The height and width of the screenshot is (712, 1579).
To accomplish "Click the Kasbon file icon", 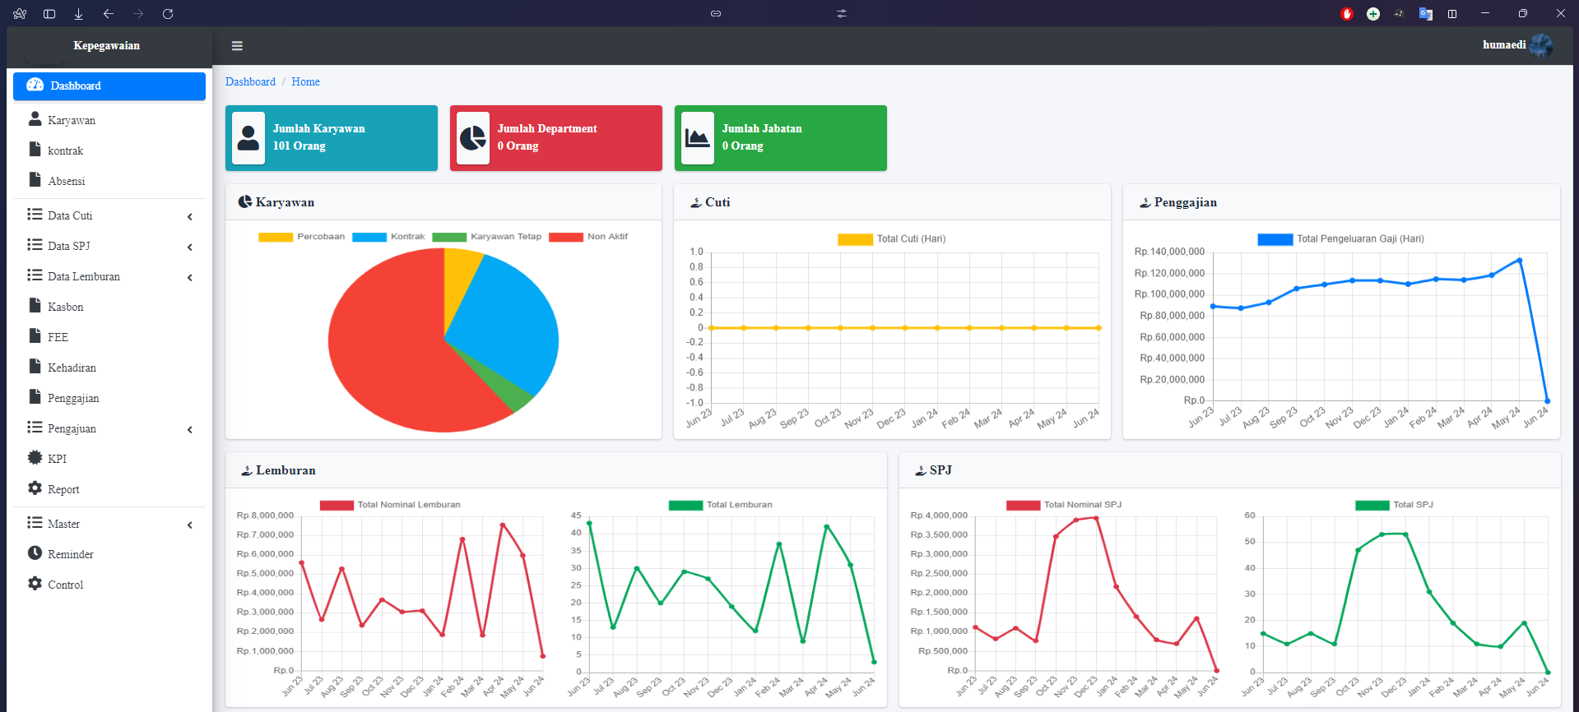I will click(35, 305).
